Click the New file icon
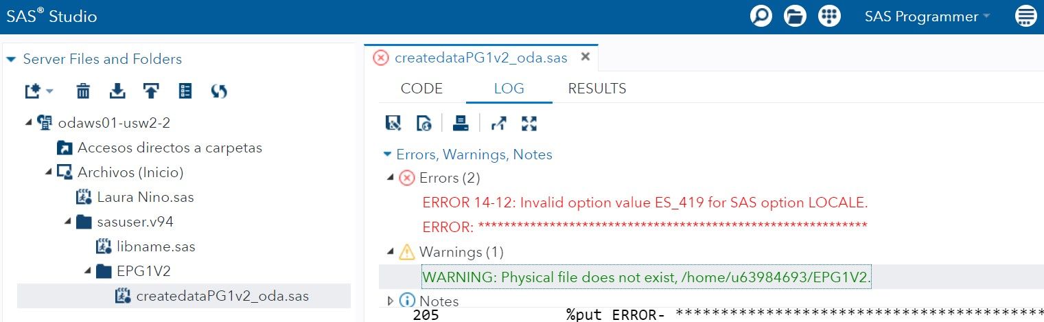This screenshot has width=1044, height=322. click(32, 91)
